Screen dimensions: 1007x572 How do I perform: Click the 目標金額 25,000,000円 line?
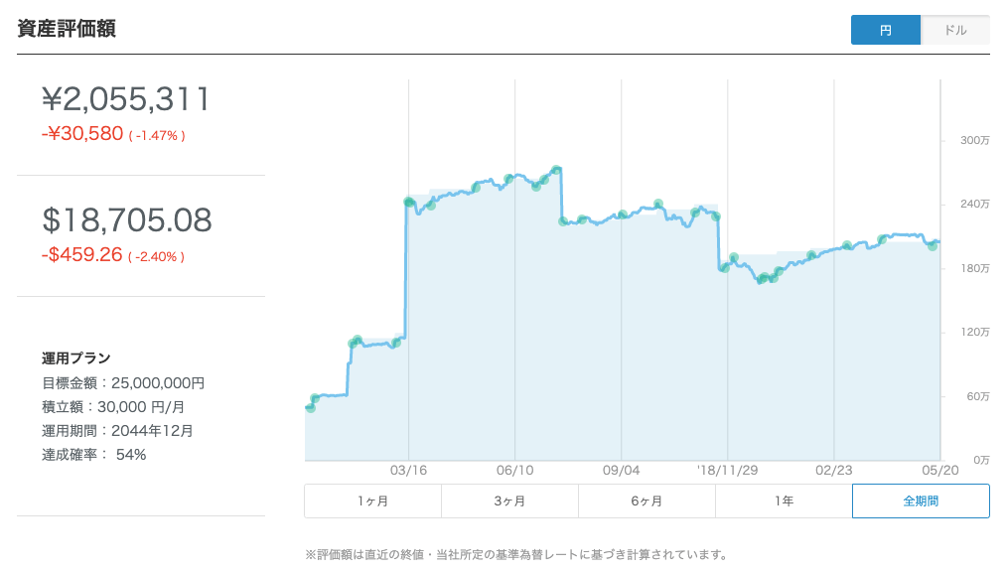tap(123, 382)
